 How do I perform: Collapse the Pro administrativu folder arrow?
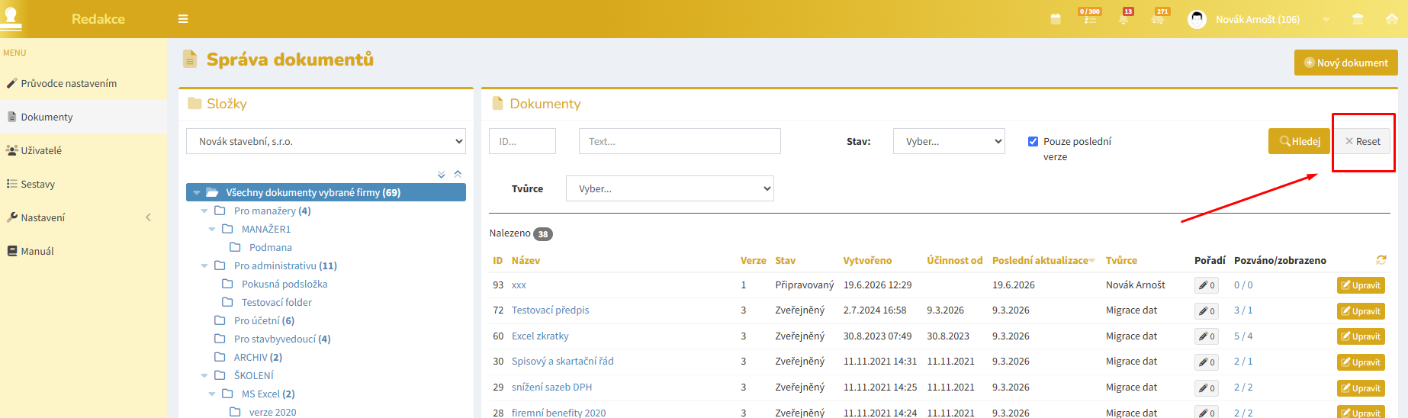click(x=204, y=266)
